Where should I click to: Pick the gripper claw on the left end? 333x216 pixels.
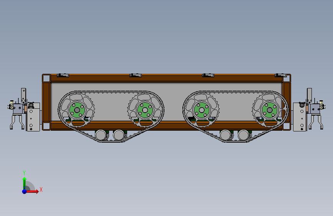click(17, 121)
